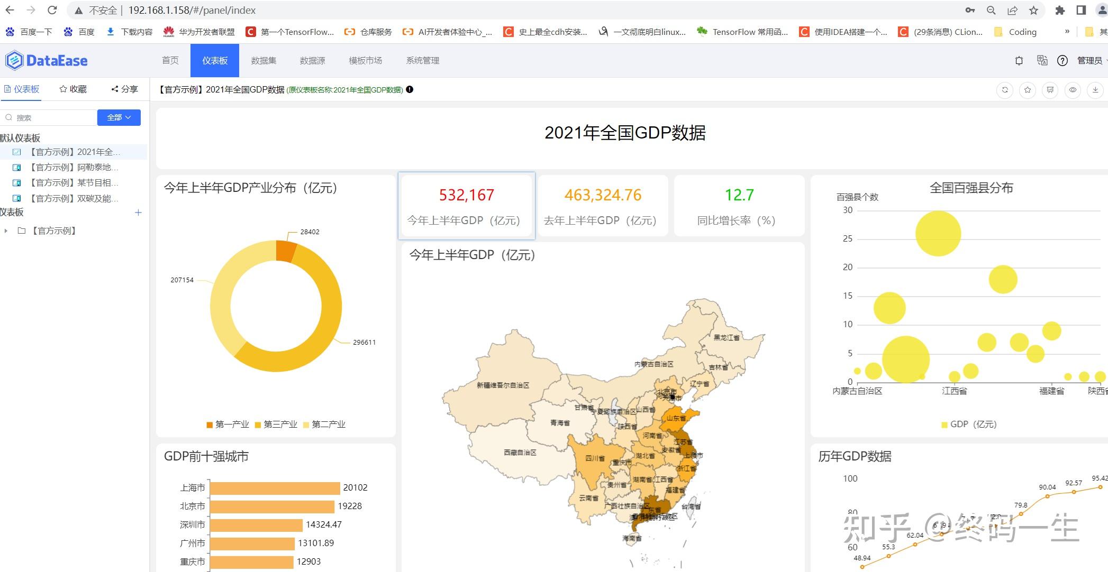Open the eye preview icon in the toolbar
Image resolution: width=1108 pixels, height=572 pixels.
tap(1073, 90)
